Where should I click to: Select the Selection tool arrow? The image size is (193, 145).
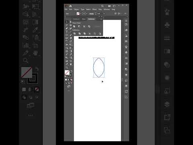point(67,22)
